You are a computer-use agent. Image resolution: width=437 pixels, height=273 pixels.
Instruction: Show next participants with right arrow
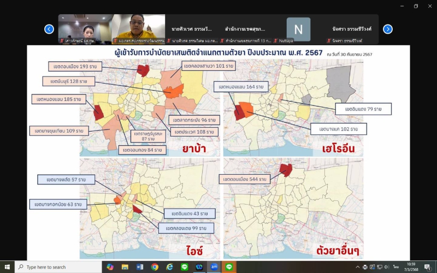pos(388,29)
